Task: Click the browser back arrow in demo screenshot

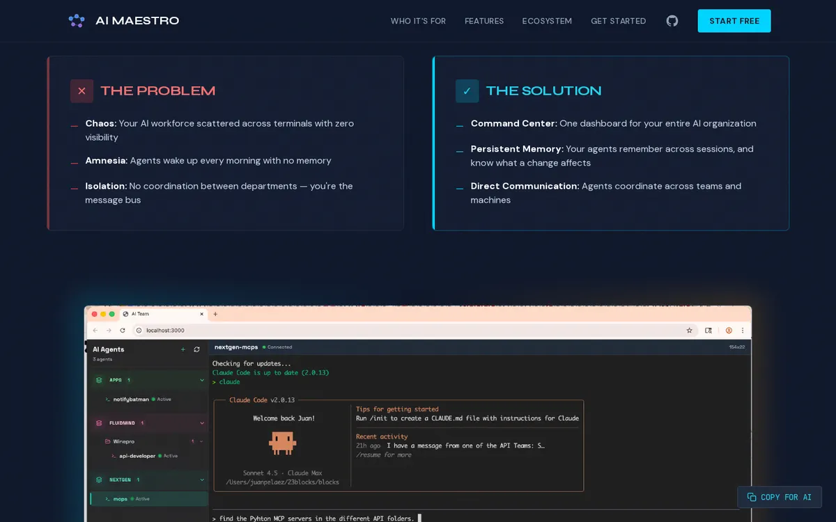Action: point(95,331)
